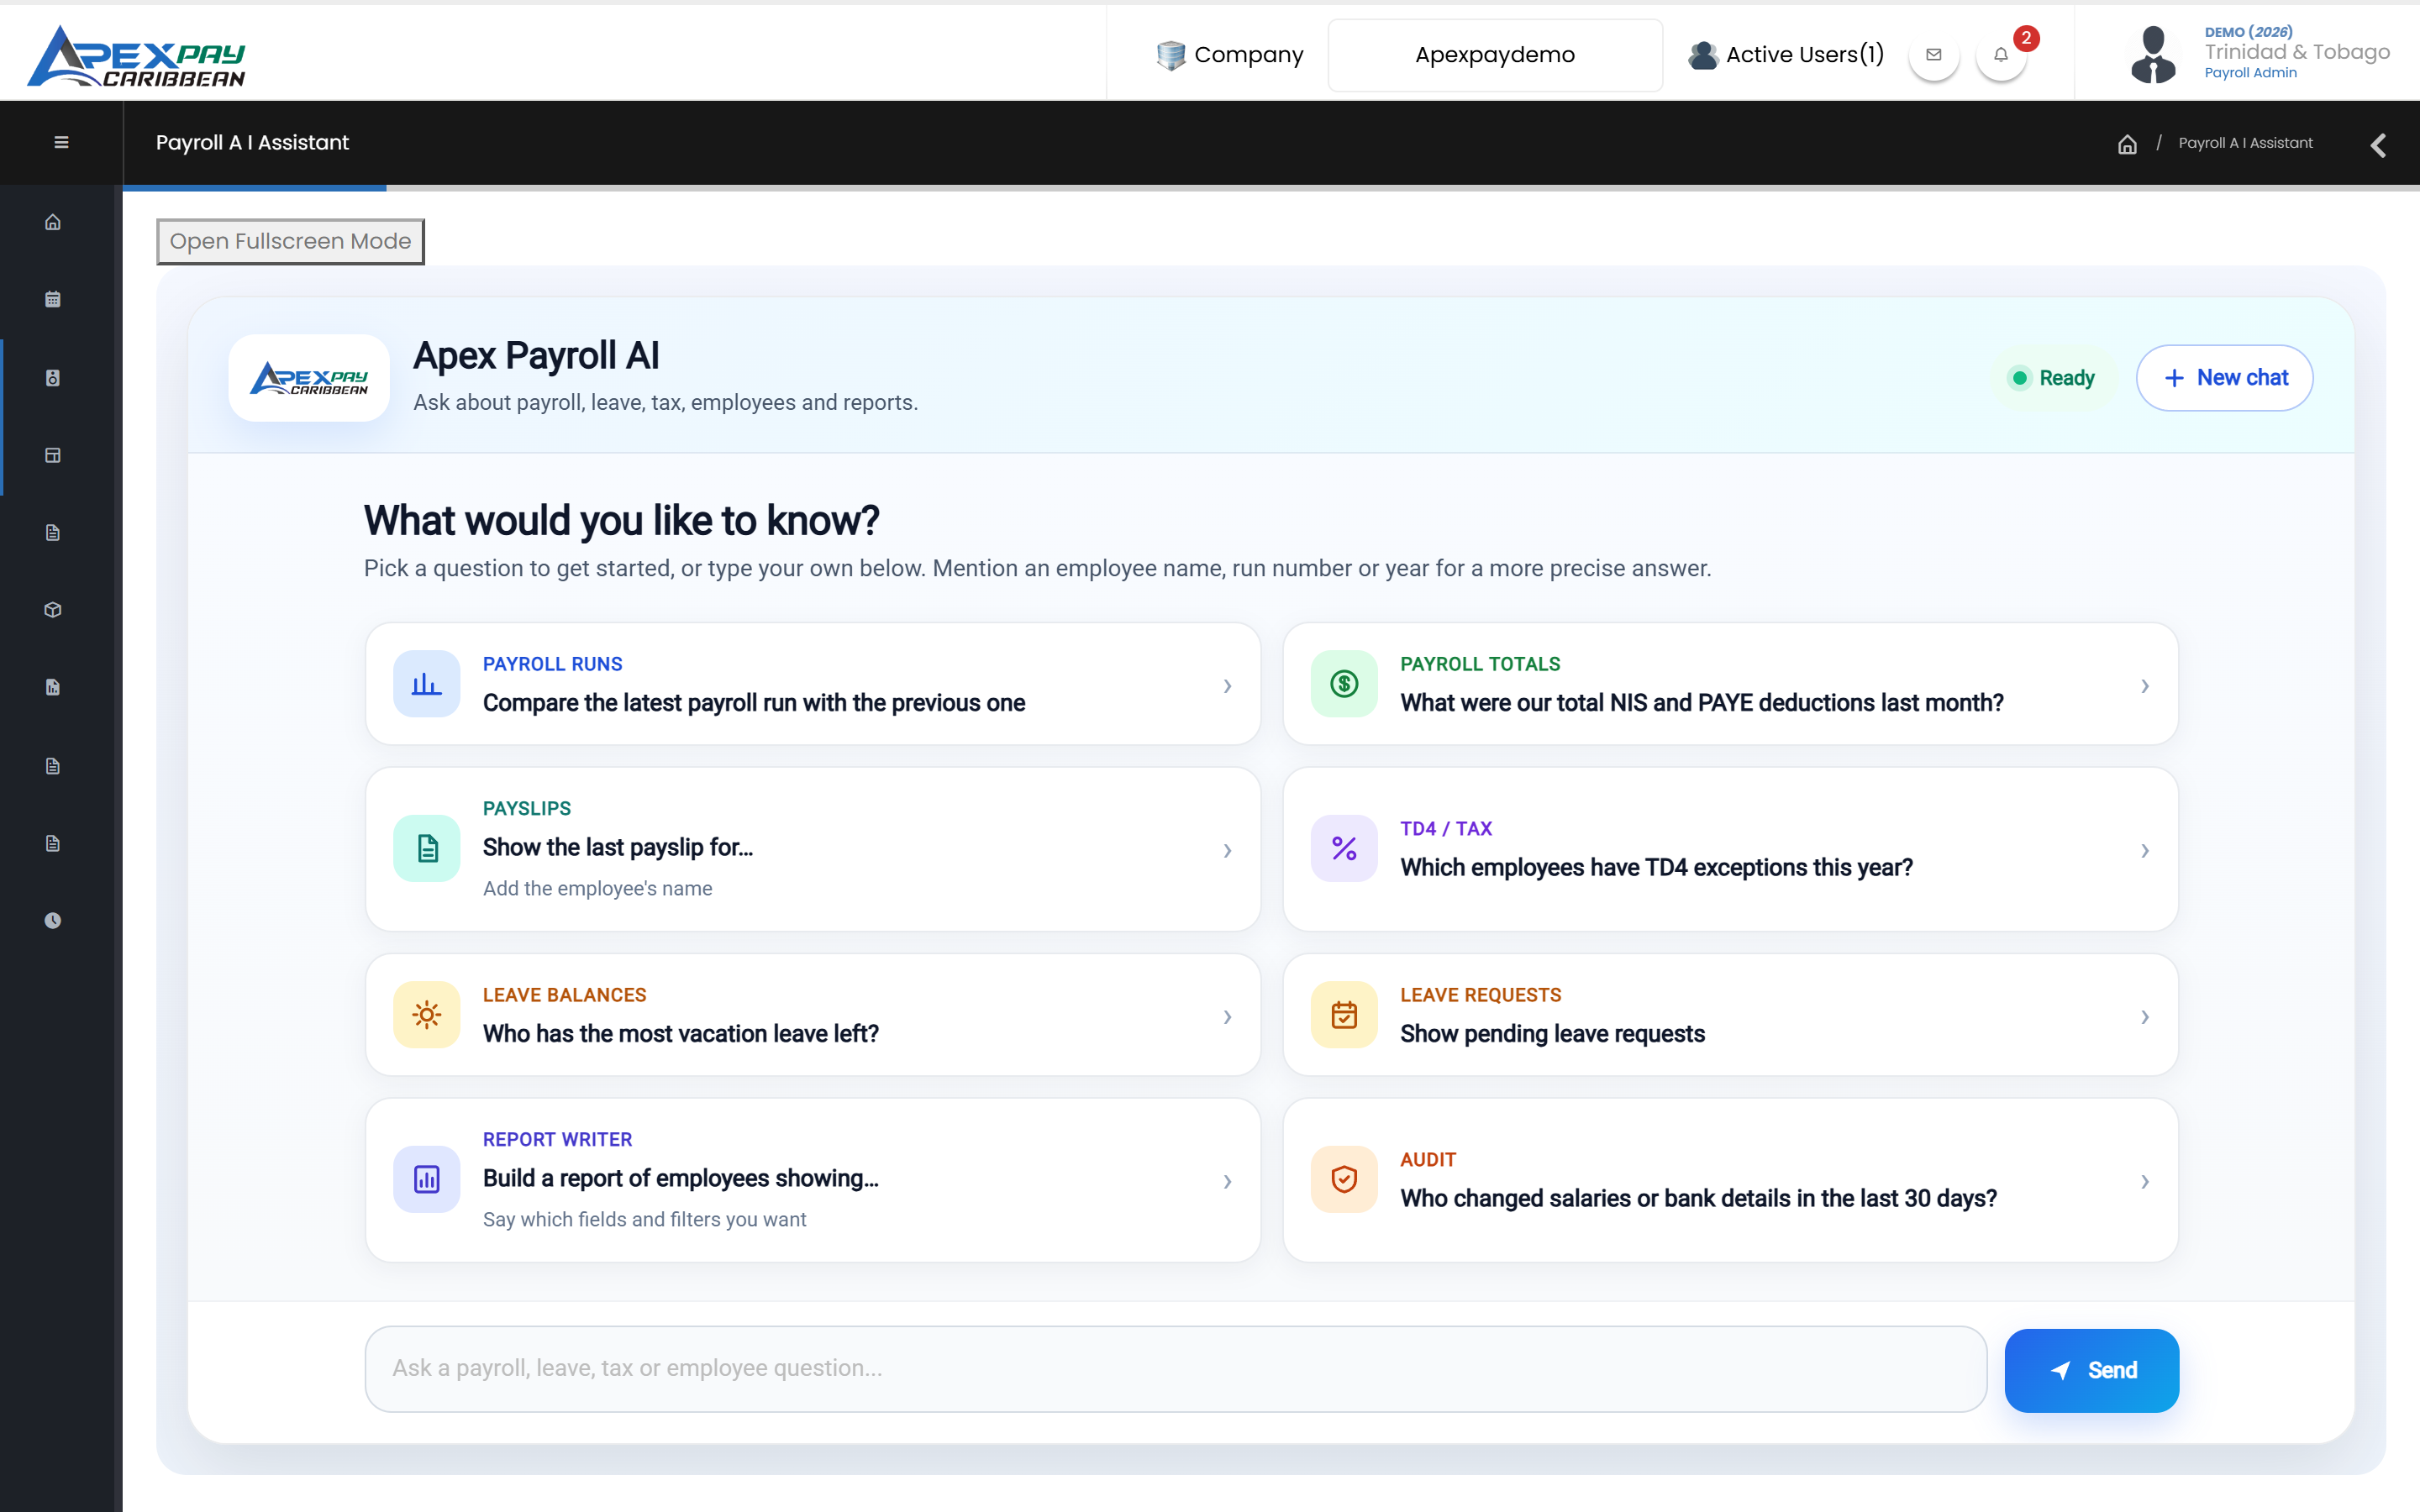Viewport: 2420px width, 1512px height.
Task: Start a New chat
Action: (x=2224, y=378)
